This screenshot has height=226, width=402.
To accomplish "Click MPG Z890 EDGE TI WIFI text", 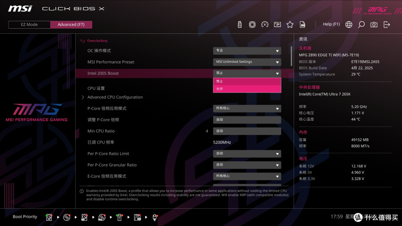I will (x=329, y=55).
